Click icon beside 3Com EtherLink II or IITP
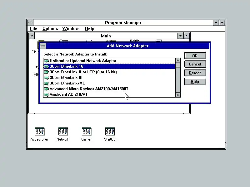 coord(46,72)
